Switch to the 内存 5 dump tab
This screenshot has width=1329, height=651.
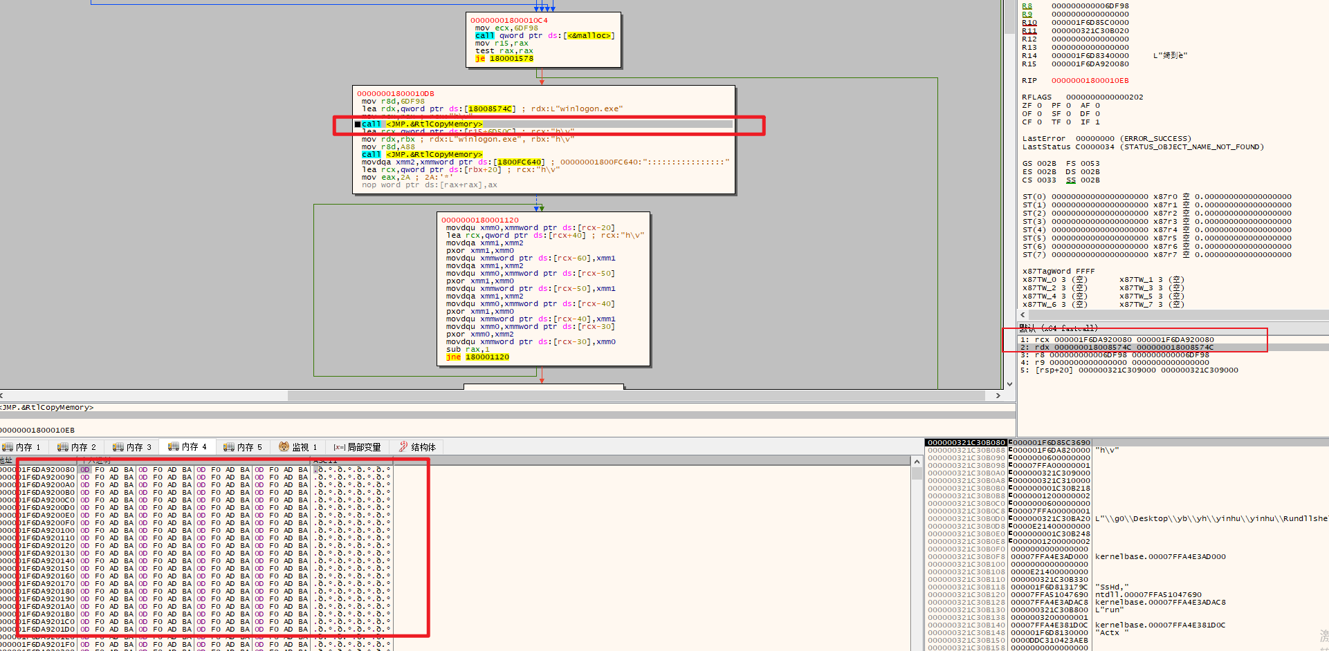pyautogui.click(x=243, y=447)
